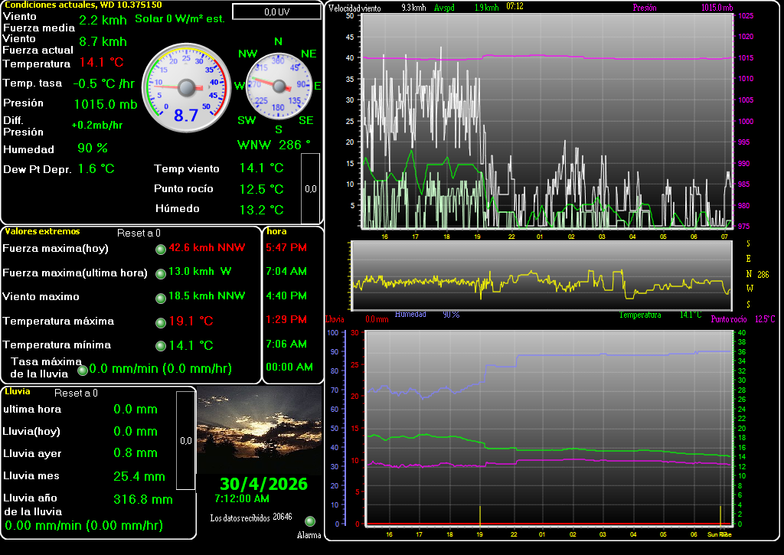Click the 30/4/2026 date display

(263, 484)
